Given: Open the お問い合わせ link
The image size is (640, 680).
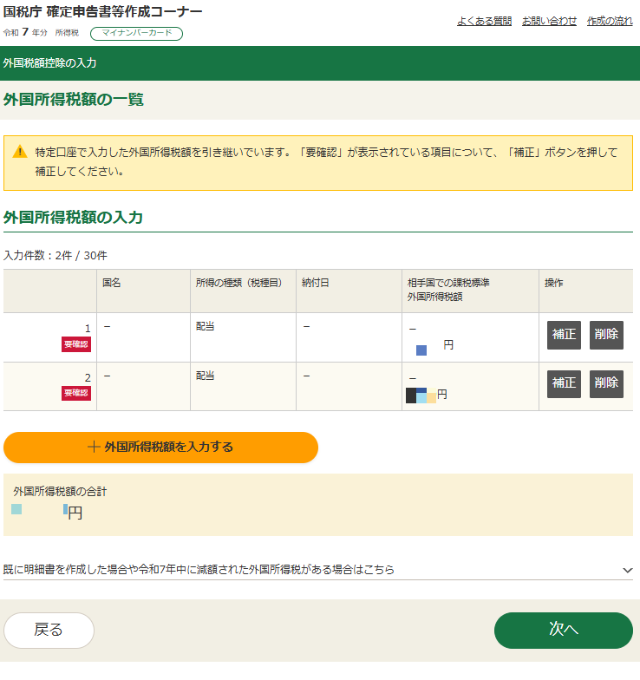Looking at the screenshot, I should point(549,21).
